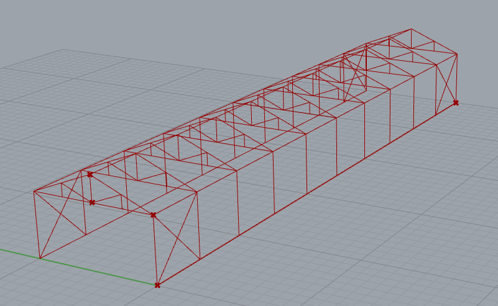Screen dimensions: 498x306
Task: Click the front-right eave corner of the nearest frame
Action: coord(198,191)
